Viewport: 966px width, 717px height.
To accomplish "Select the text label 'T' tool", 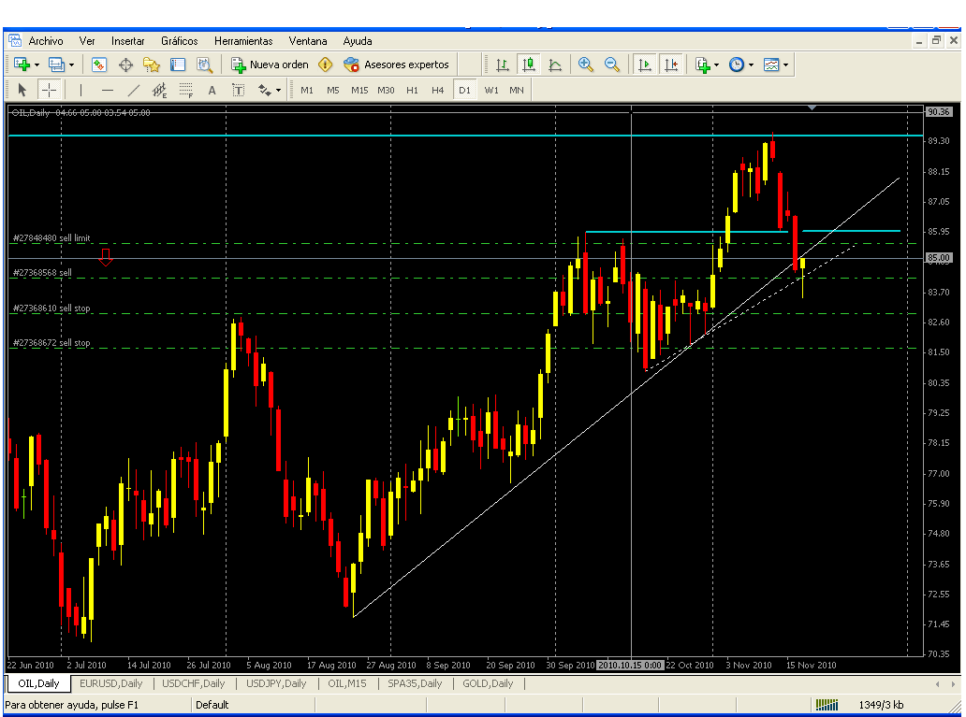I will [x=239, y=91].
